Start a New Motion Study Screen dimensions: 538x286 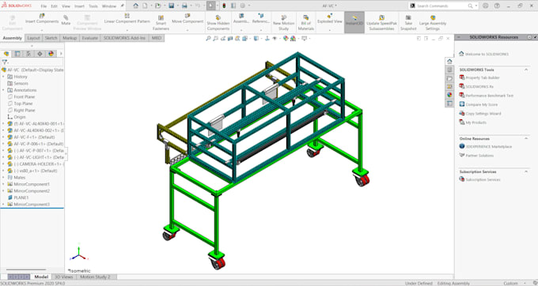click(283, 23)
